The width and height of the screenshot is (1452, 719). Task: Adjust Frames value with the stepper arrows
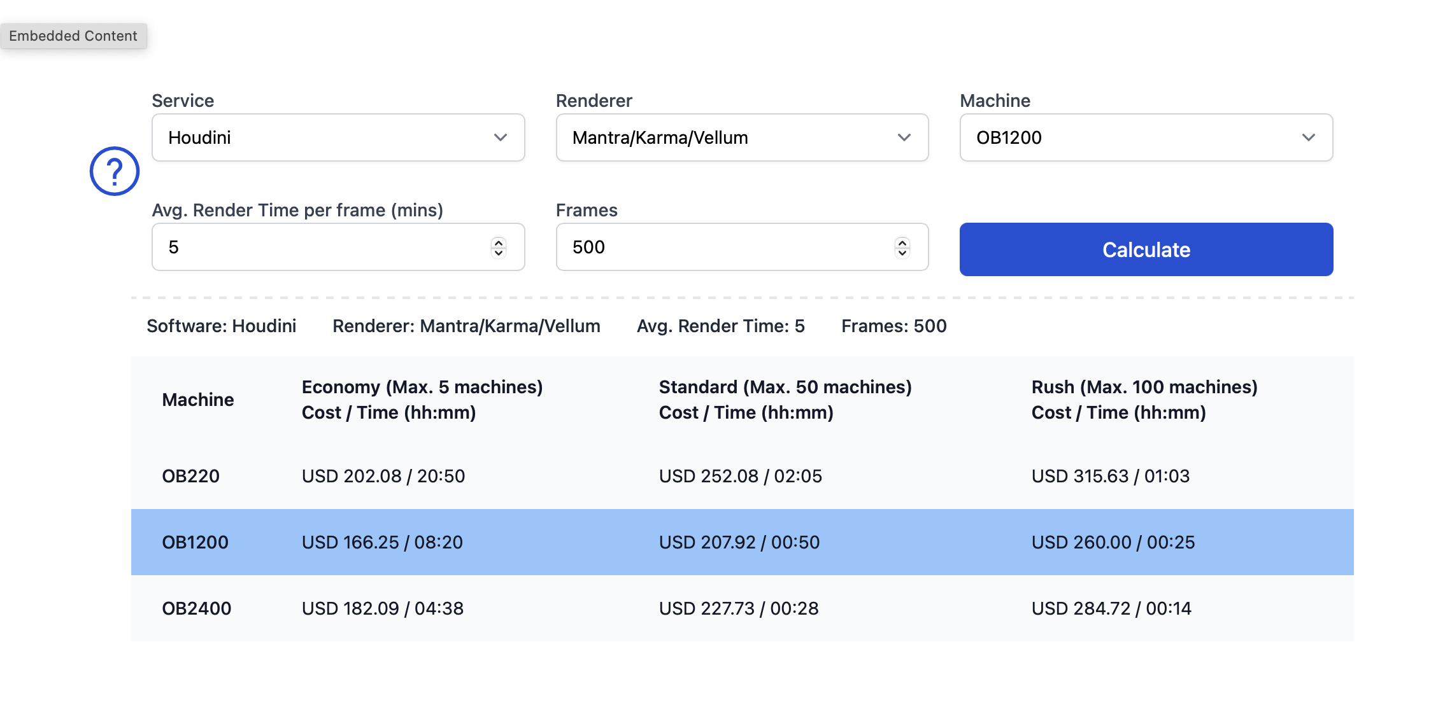click(902, 247)
